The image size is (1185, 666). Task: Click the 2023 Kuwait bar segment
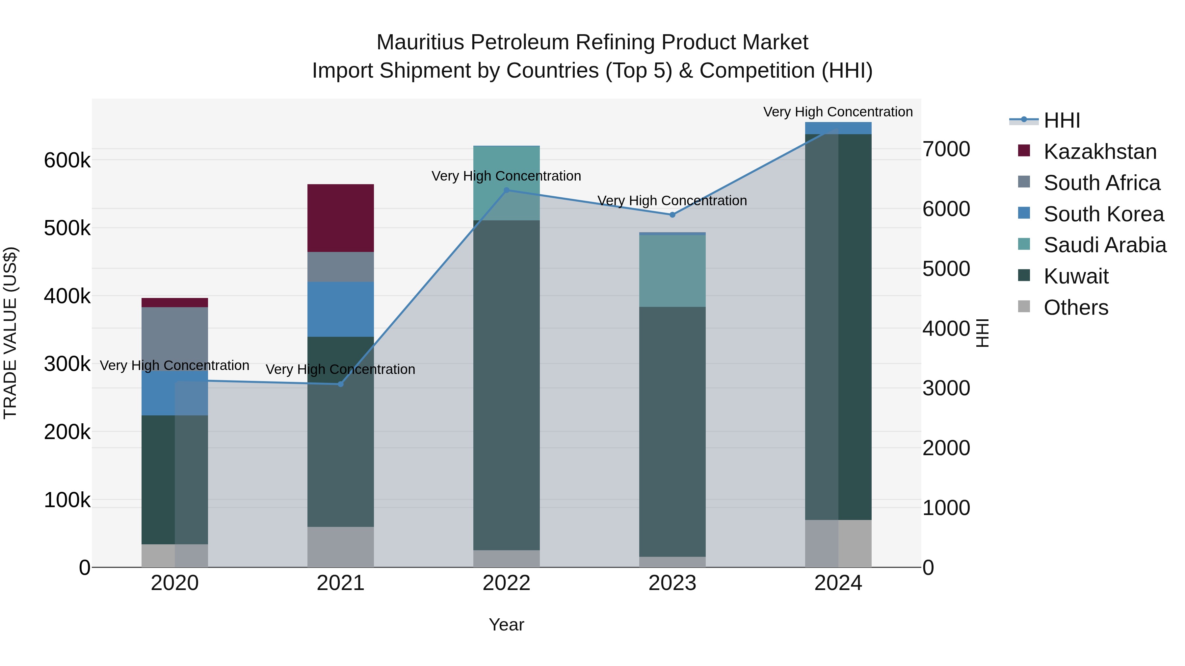pos(672,432)
